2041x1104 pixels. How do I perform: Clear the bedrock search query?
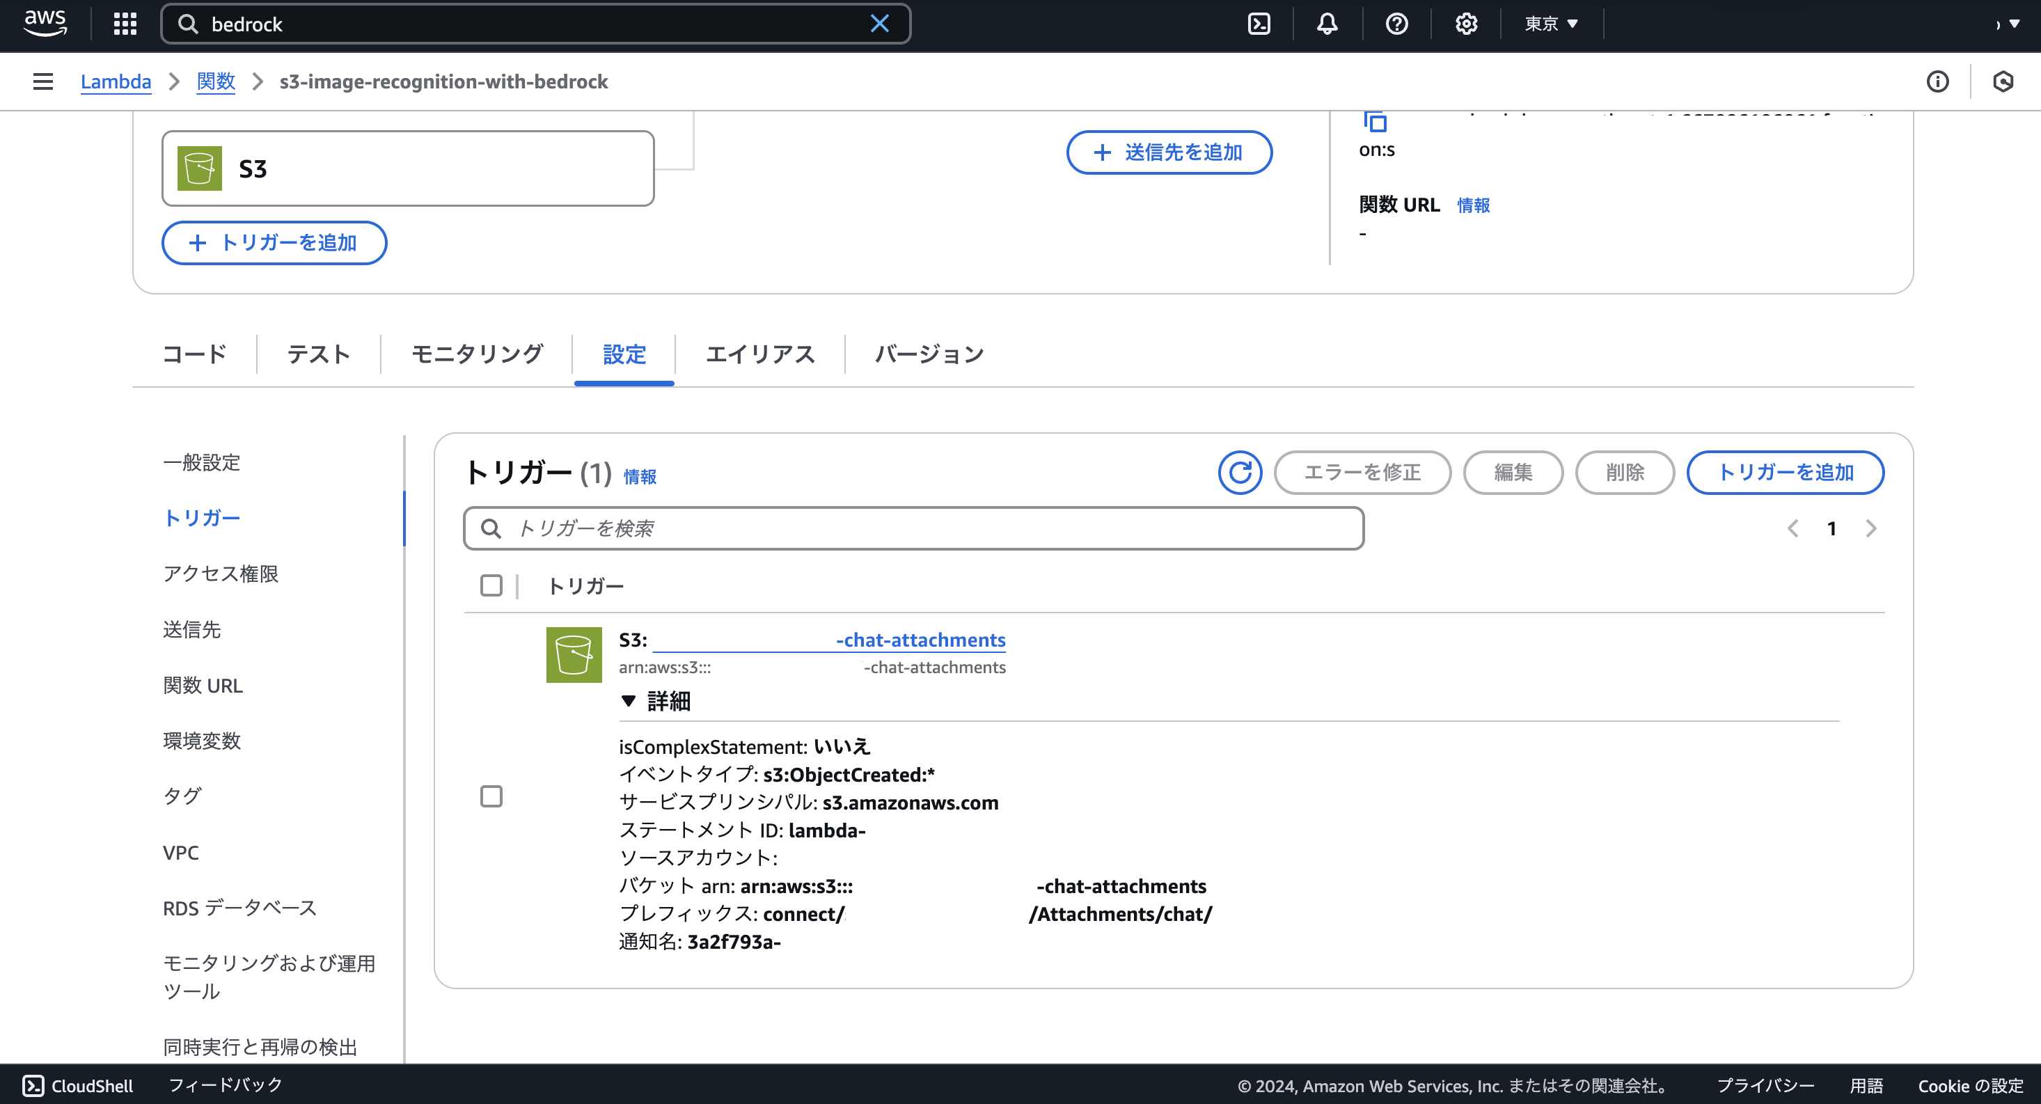pos(879,24)
